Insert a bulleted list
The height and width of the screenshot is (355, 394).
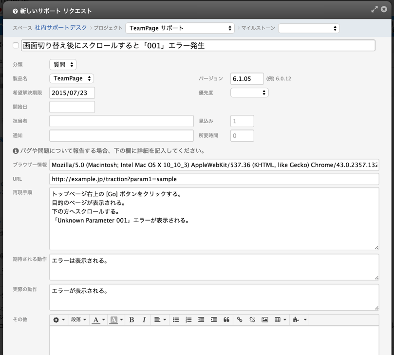click(176, 319)
